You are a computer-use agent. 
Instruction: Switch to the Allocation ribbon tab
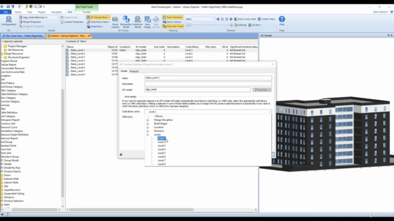pyautogui.click(x=57, y=12)
